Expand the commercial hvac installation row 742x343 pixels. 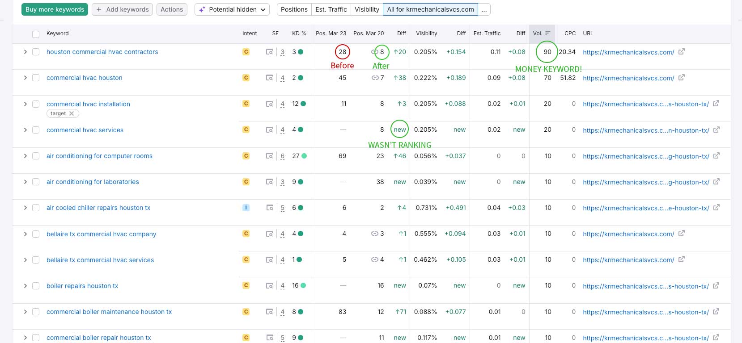coord(25,104)
